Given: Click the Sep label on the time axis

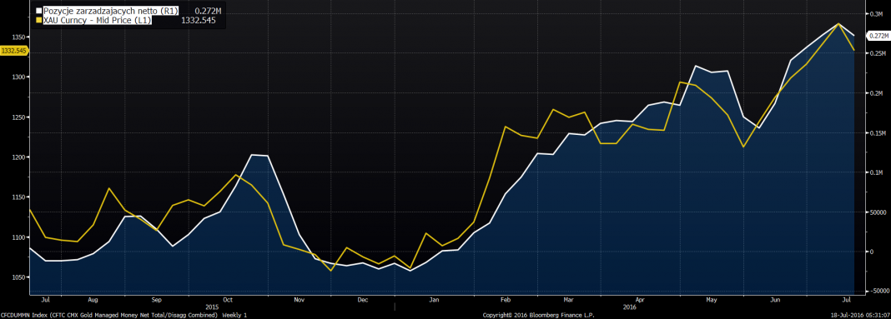Looking at the screenshot, I should coord(157,299).
